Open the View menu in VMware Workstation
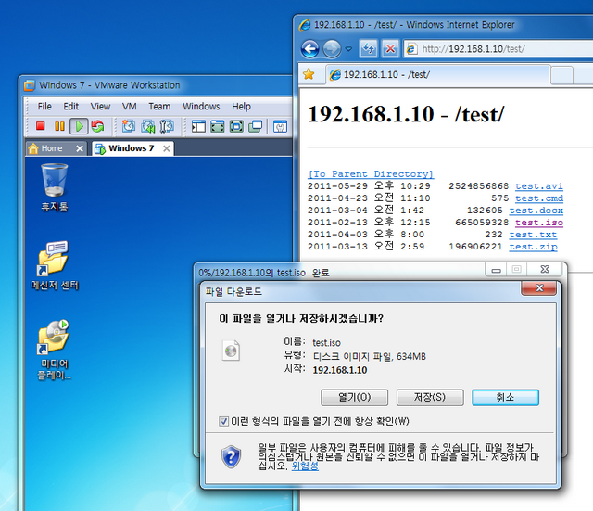The image size is (593, 511). click(x=100, y=107)
